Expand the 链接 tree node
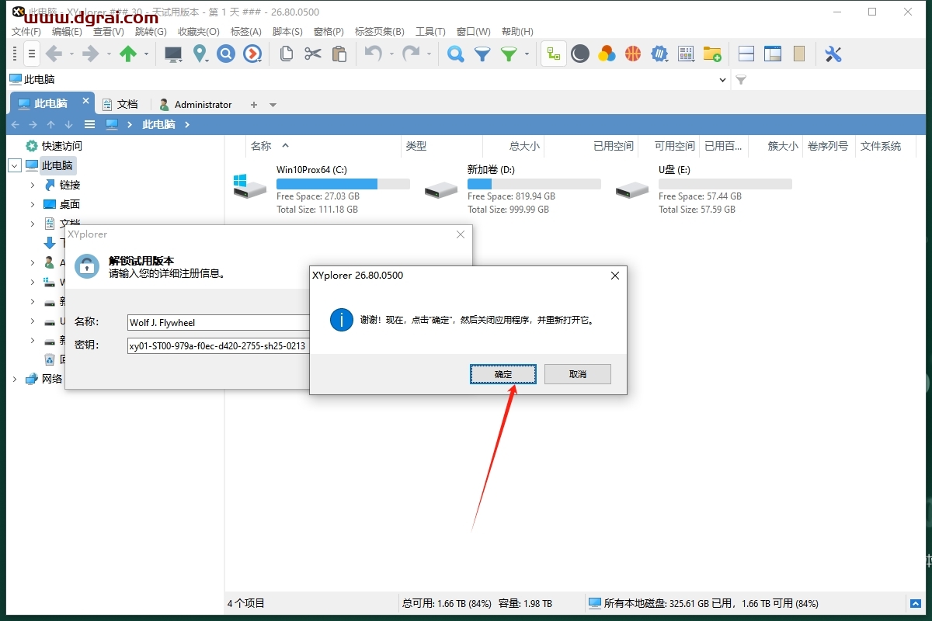 [x=32, y=185]
